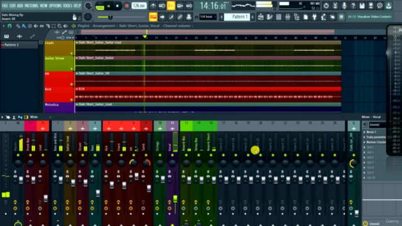Open the plugin picker plug icon
402x226 pixels.
(x=315, y=17)
